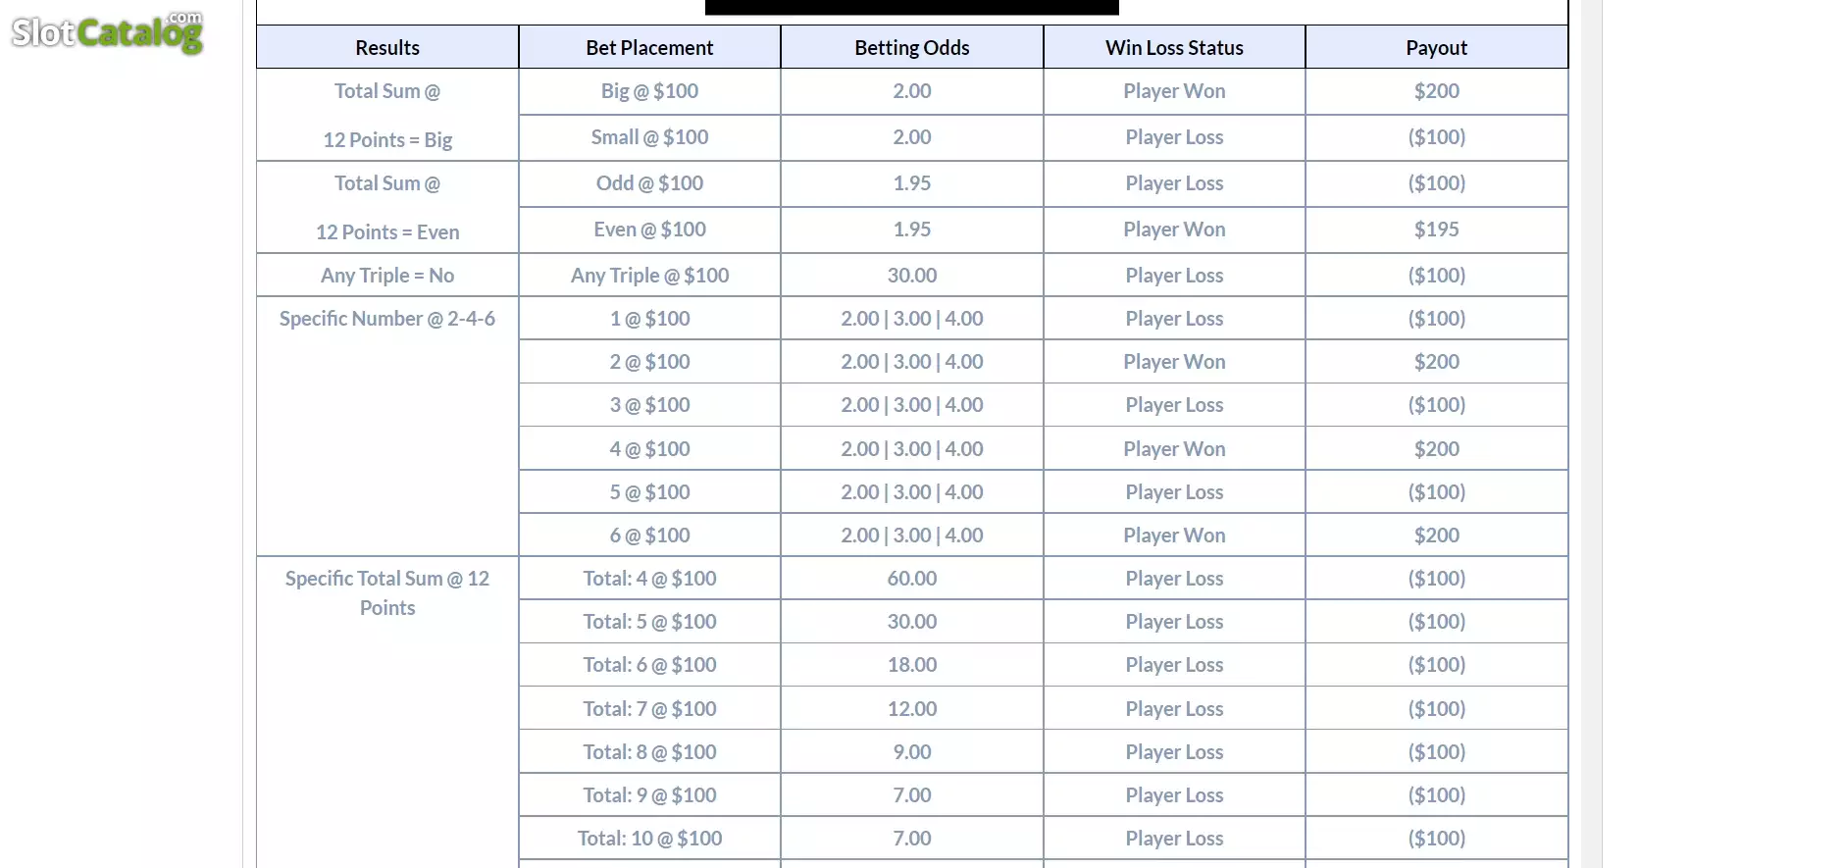Select the Bet Placement column header
This screenshot has width=1844, height=868.
(x=649, y=47)
